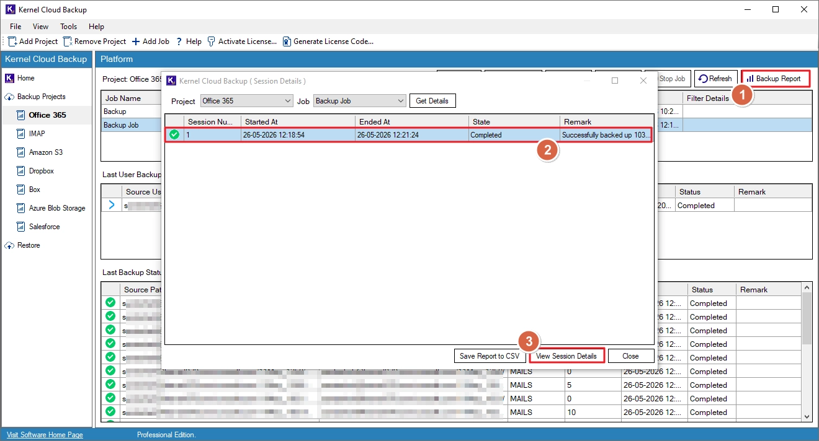Select the 'Backup Job' row in jobs table
819x441 pixels.
[131, 125]
